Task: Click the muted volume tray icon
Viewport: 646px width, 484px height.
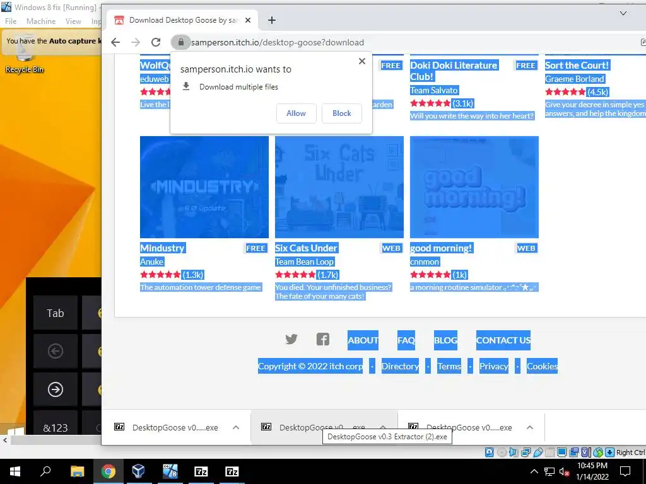Action: click(564, 471)
